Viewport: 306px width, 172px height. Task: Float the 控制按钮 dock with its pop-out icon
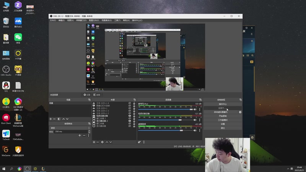241,100
